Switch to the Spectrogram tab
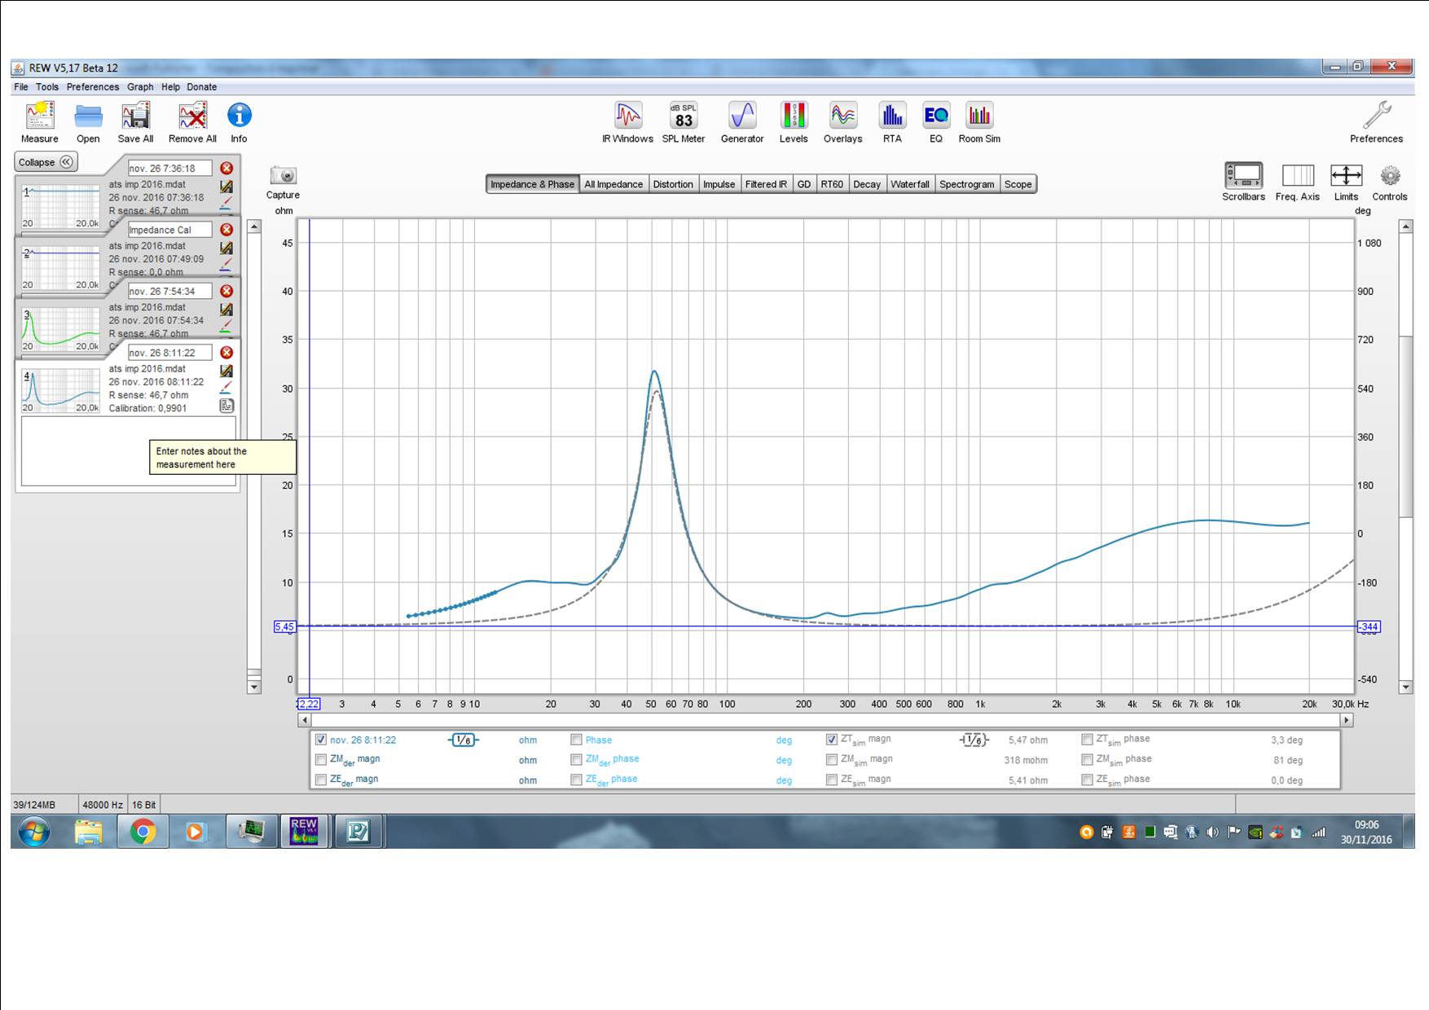 tap(966, 184)
